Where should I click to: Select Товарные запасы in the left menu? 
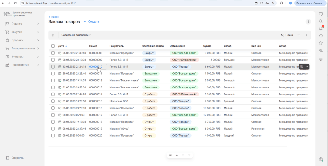click(x=23, y=49)
